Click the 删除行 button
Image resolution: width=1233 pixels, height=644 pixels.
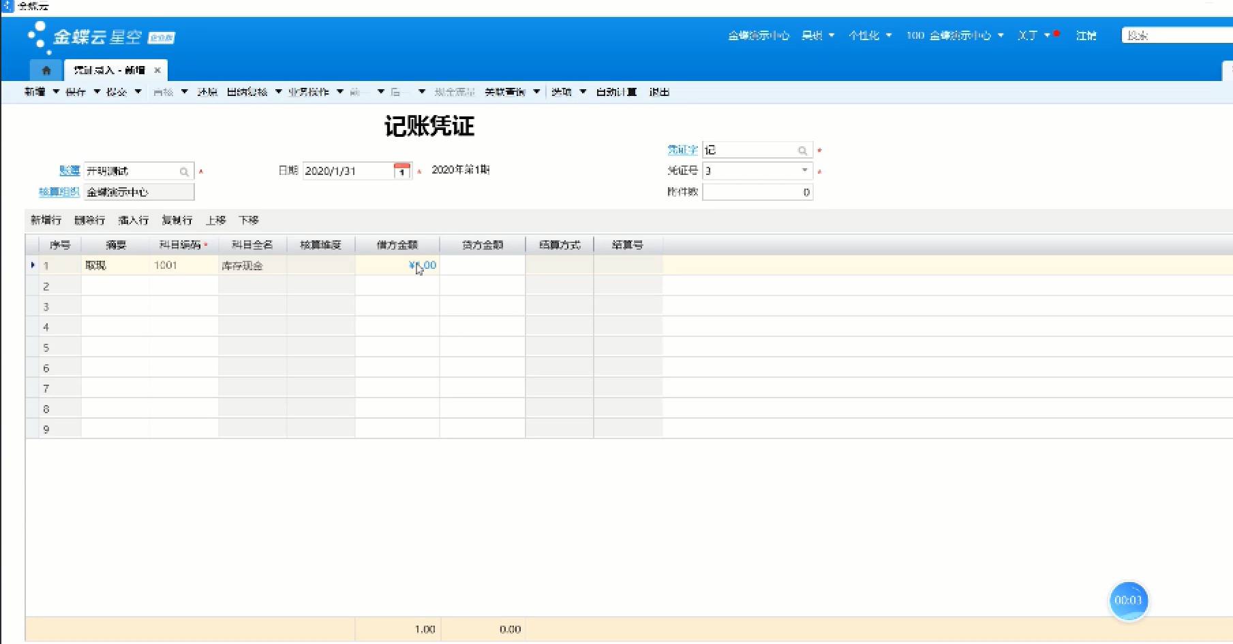click(89, 220)
